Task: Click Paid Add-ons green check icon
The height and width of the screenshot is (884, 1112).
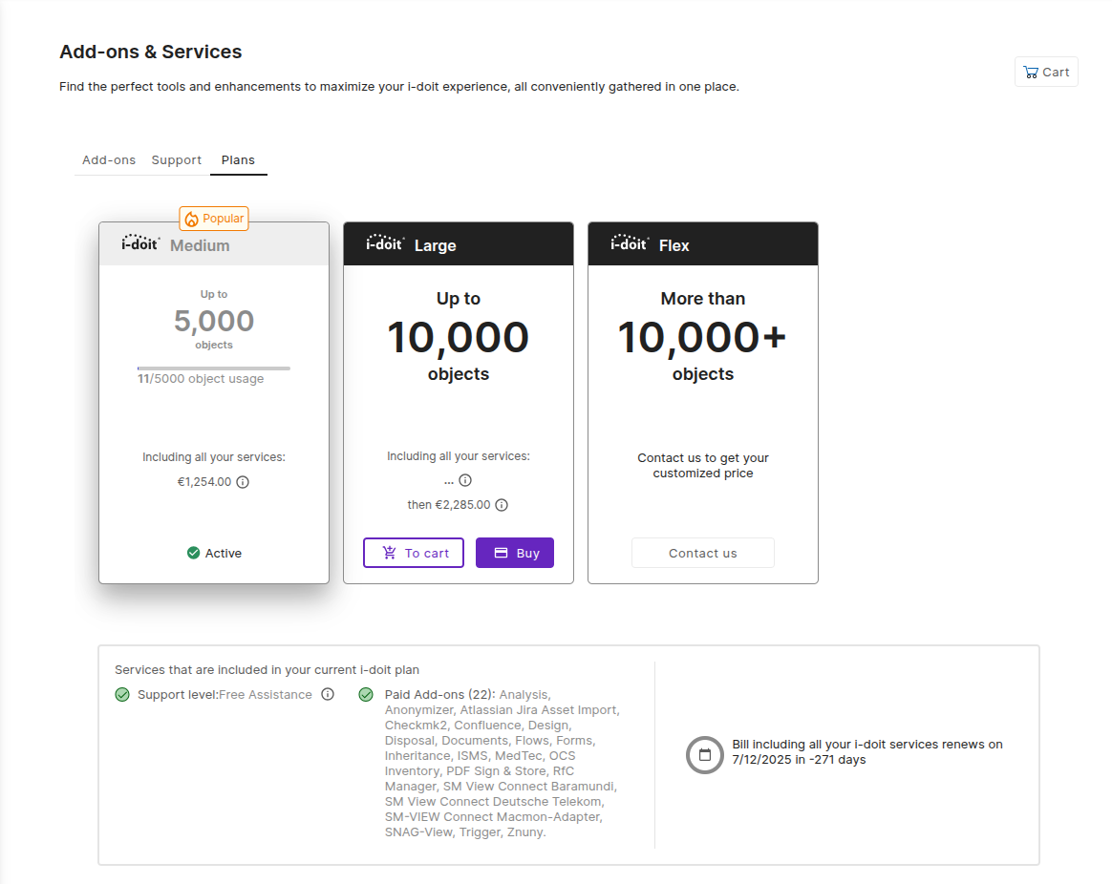Action: pyautogui.click(x=366, y=695)
